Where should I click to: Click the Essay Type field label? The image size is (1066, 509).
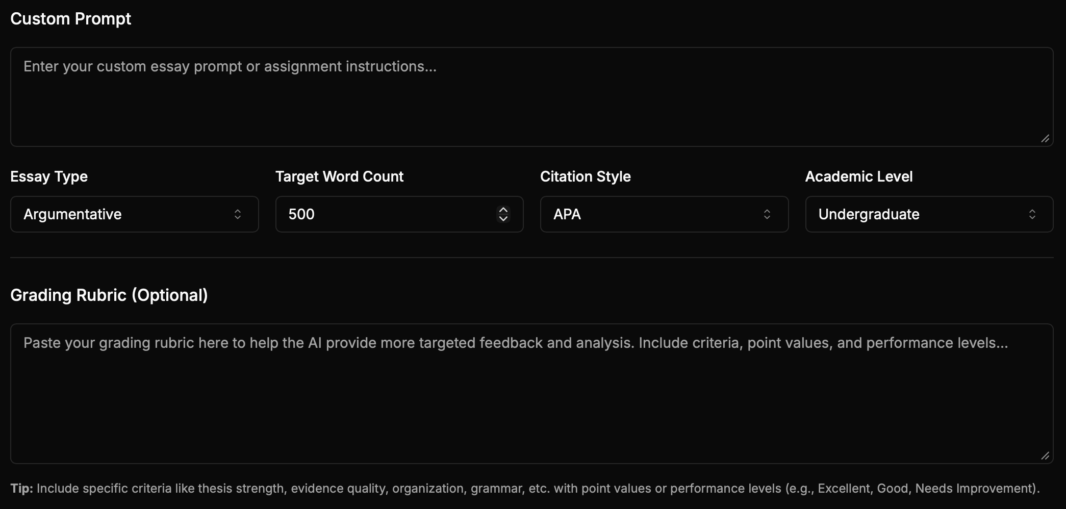[49, 176]
